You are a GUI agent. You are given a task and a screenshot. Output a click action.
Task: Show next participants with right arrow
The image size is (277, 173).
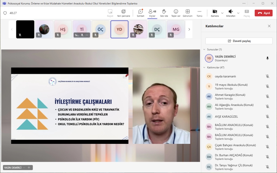pos(189,29)
